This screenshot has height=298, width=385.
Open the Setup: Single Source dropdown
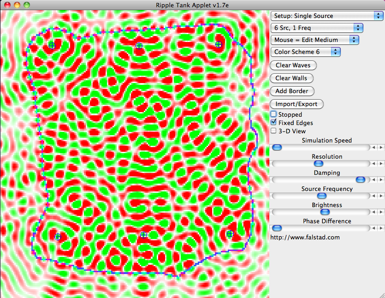327,16
